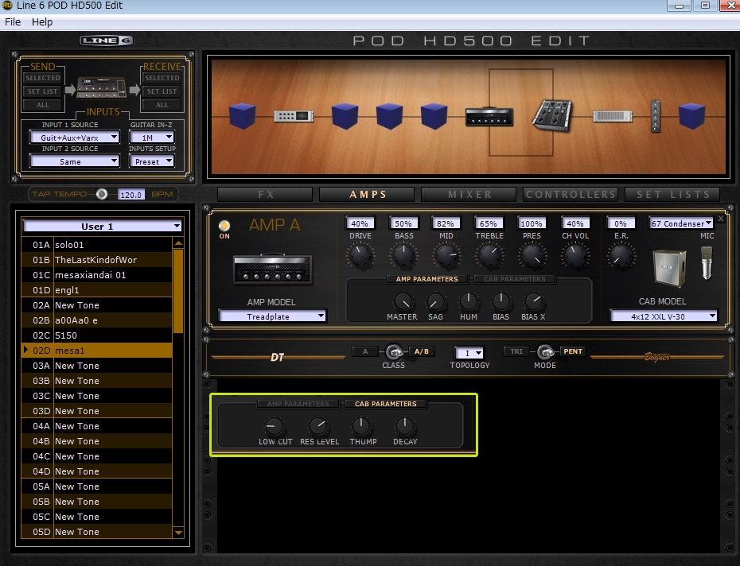Select the first blue FX block in signal chain

(x=242, y=116)
